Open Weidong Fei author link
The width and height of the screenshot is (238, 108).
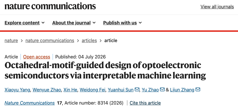(92, 90)
